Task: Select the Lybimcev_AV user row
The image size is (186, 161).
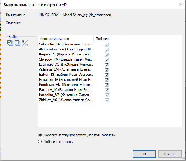Action: (x=66, y=64)
